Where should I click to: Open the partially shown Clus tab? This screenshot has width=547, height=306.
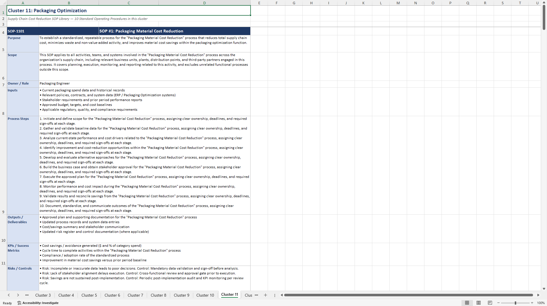coord(248,295)
